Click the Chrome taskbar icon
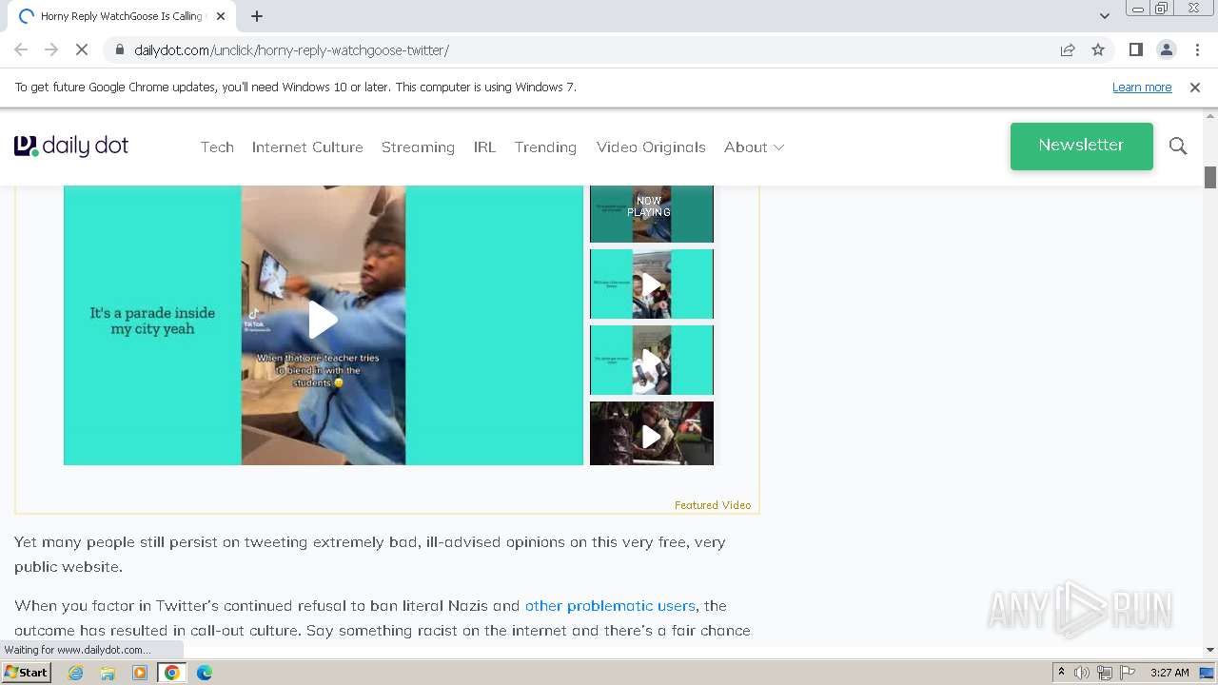The image size is (1218, 685). (x=172, y=673)
